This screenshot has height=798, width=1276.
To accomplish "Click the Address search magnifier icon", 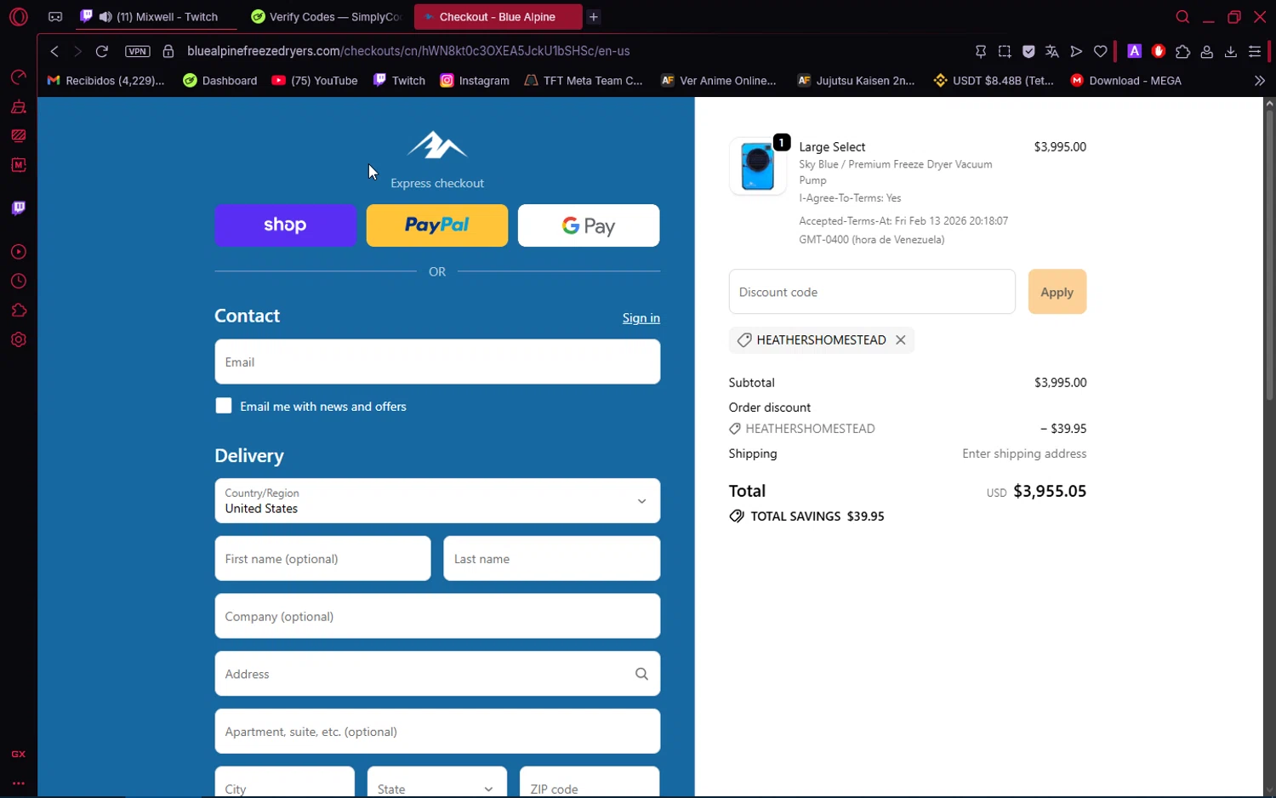I will coord(642,674).
